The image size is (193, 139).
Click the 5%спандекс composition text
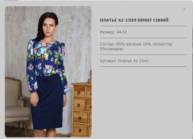(112, 49)
